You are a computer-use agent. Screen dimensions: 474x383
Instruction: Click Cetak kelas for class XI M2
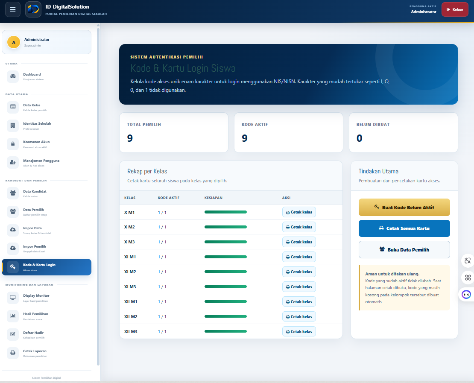(299, 272)
